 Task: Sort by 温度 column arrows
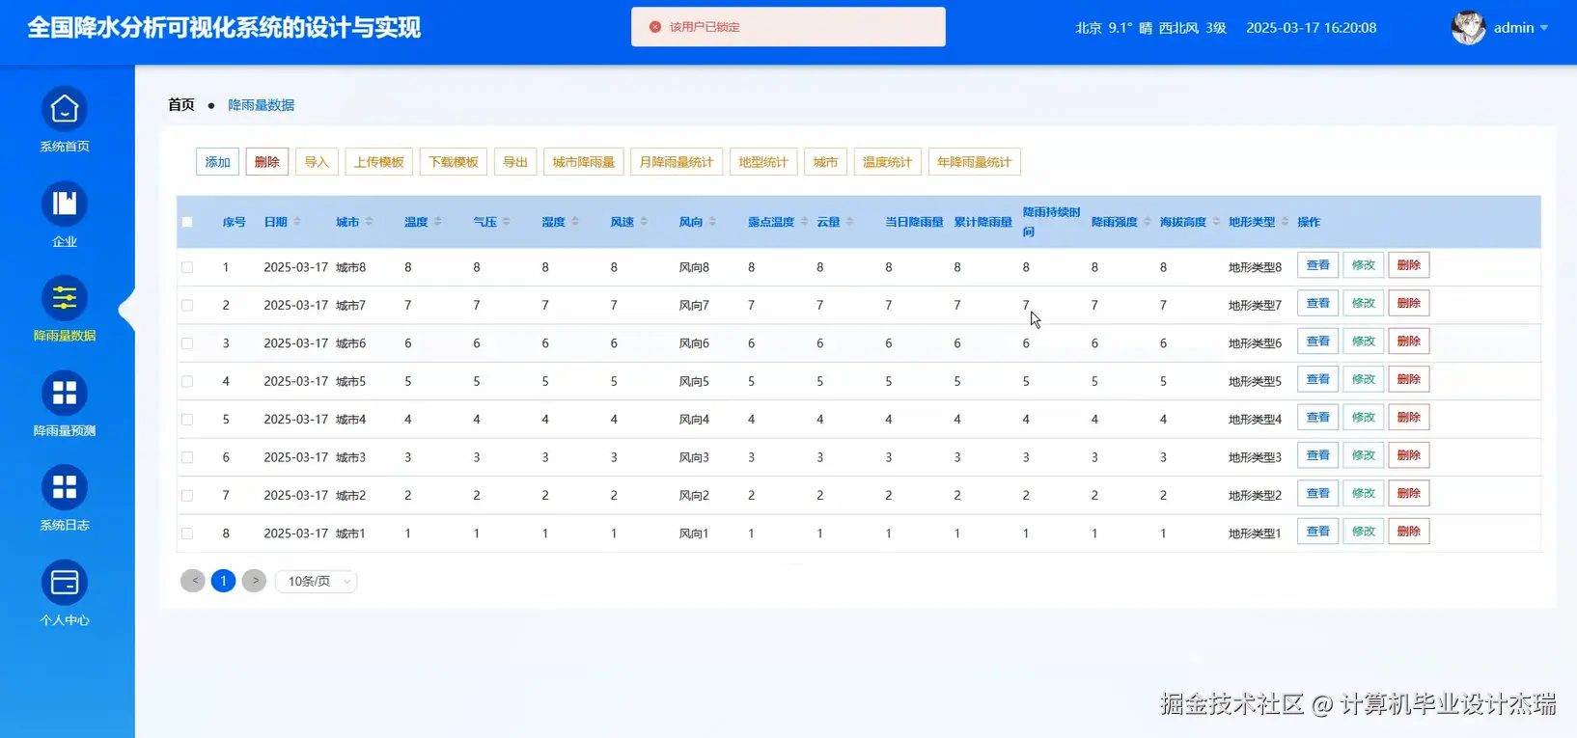pyautogui.click(x=437, y=222)
